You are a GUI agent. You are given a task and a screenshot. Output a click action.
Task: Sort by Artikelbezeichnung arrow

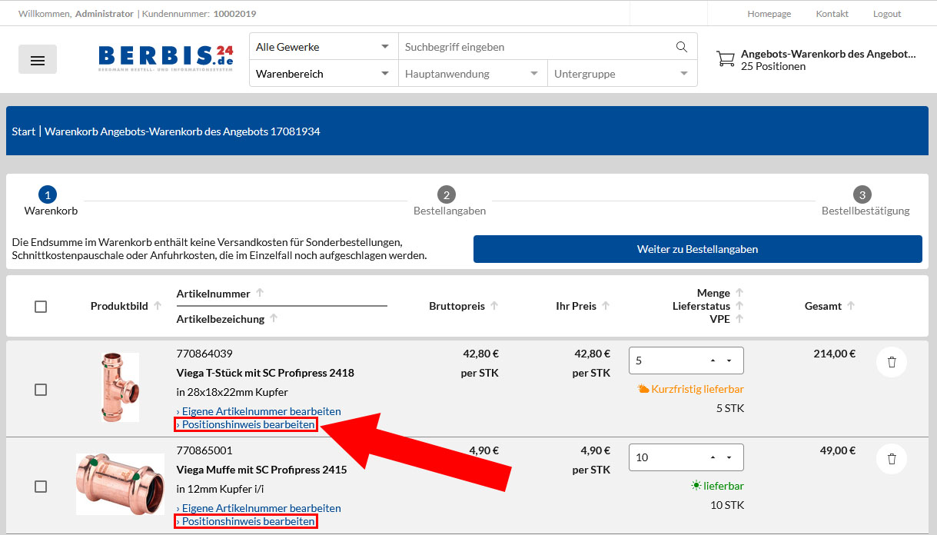point(274,317)
